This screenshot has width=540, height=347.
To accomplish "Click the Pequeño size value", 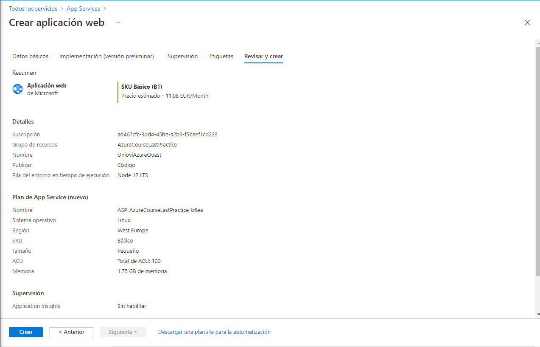I will click(x=128, y=251).
